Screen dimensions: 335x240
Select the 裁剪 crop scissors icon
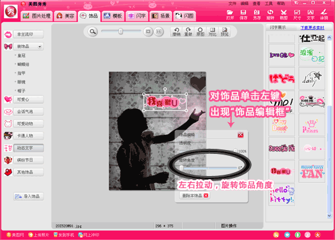(284, 15)
